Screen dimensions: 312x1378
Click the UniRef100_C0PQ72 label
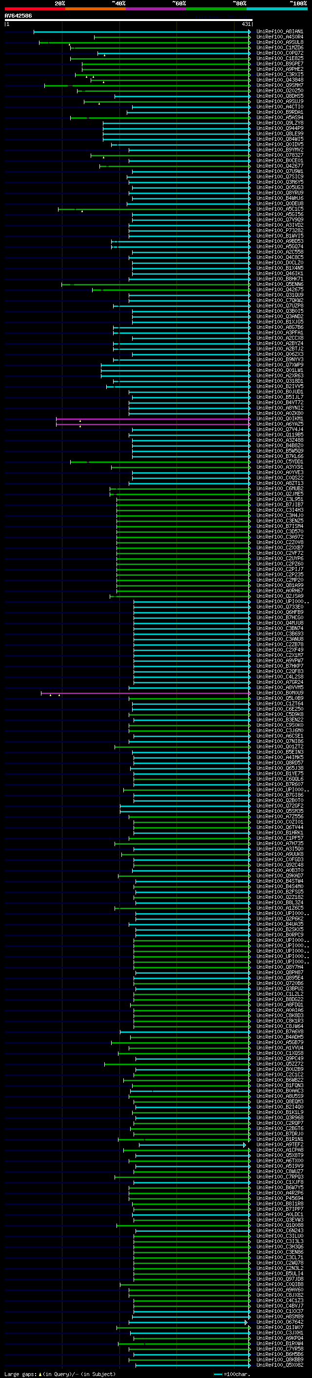point(280,53)
